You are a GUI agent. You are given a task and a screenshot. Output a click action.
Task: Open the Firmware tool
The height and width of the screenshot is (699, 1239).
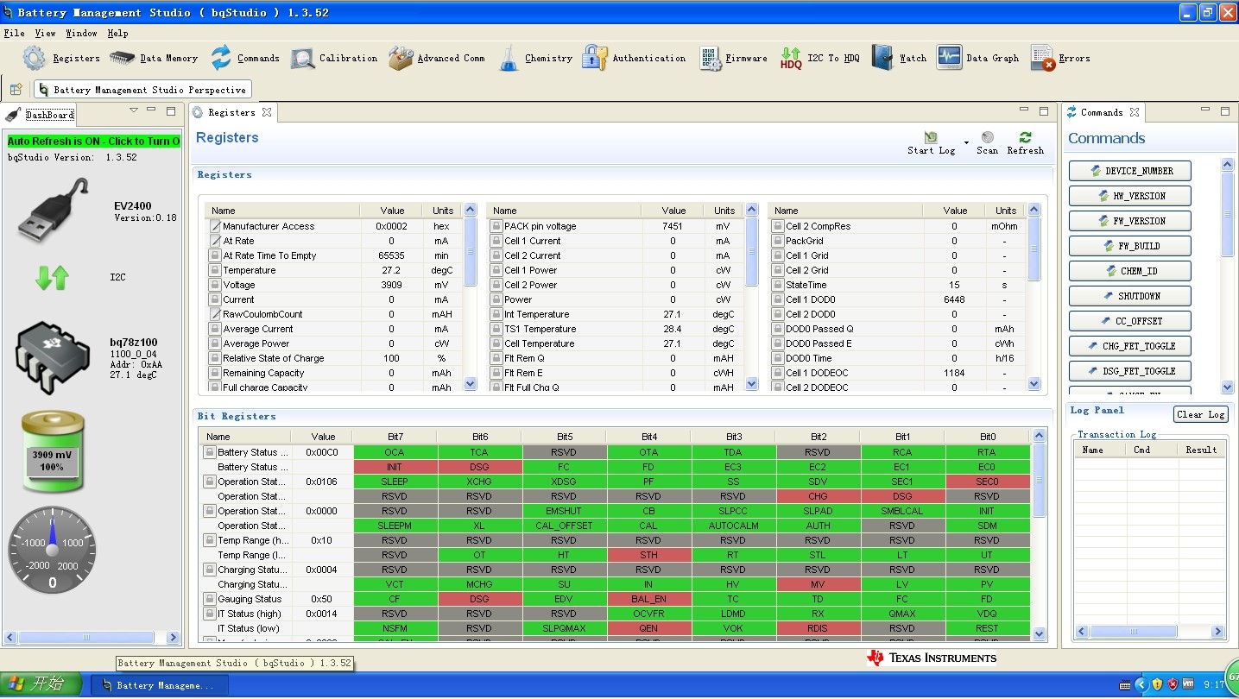coord(711,58)
